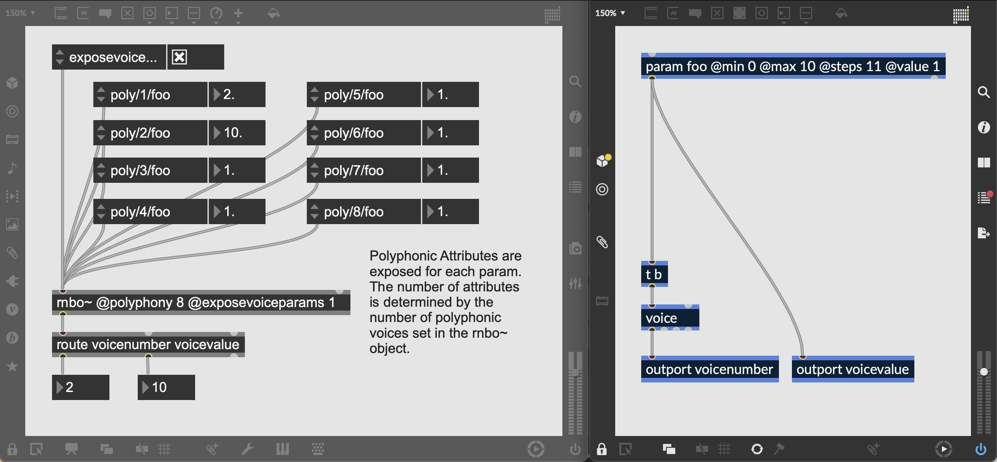Open right window zoom 150% dropdown

610,13
